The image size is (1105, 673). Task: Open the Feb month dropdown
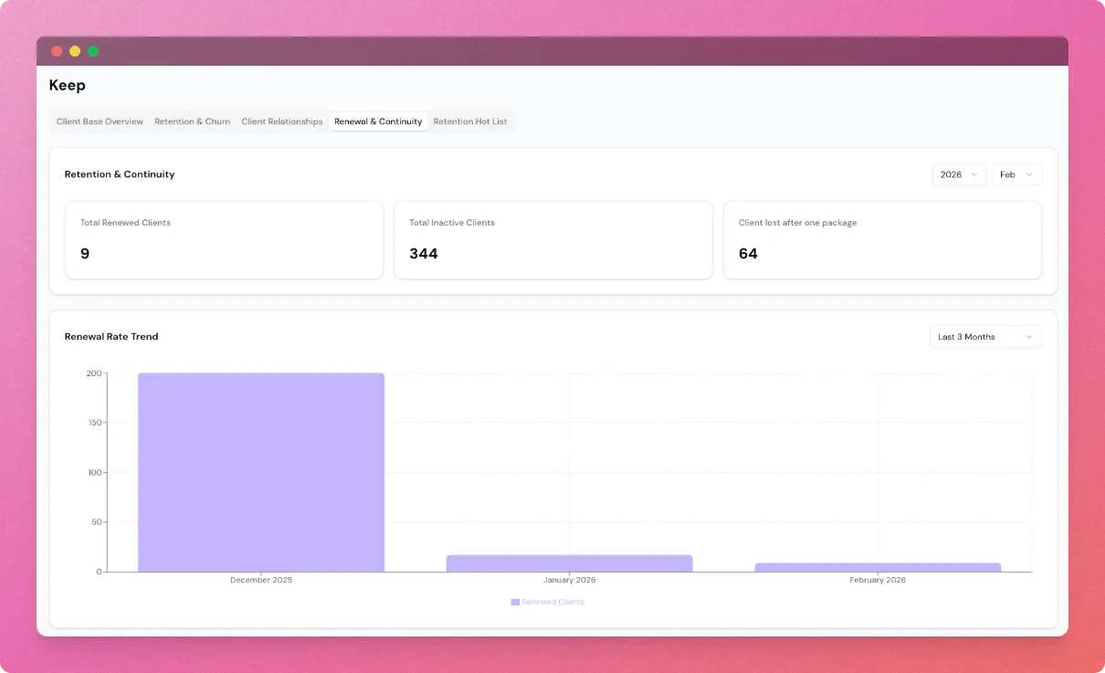coord(1016,174)
